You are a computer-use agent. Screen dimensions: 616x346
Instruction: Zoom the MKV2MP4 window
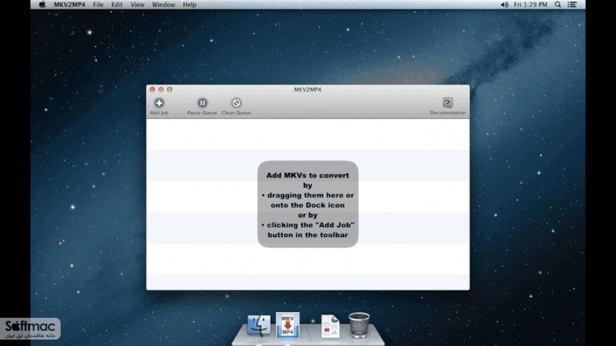point(170,90)
